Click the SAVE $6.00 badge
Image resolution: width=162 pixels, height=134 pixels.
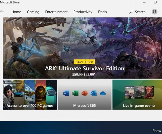coord(84,62)
